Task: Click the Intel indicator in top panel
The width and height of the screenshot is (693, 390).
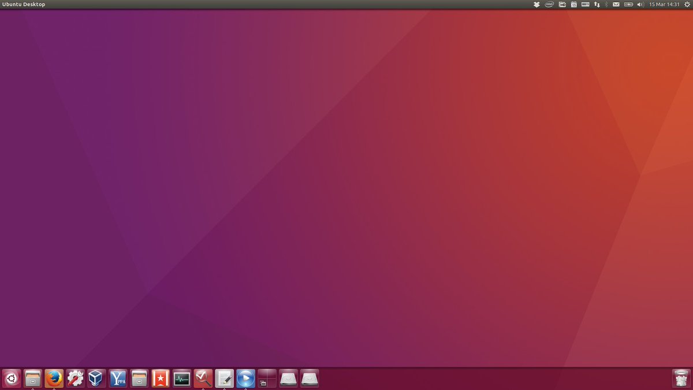Action: click(549, 4)
